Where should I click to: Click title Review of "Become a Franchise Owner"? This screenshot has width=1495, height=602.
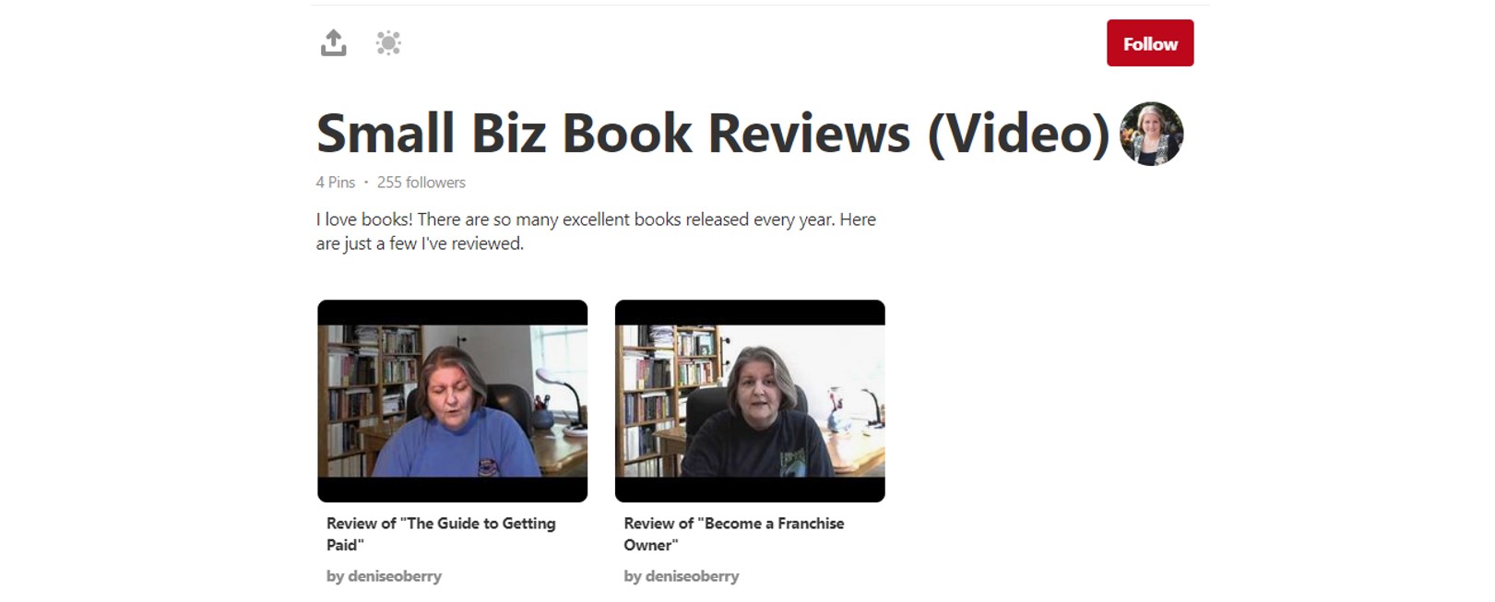734,534
